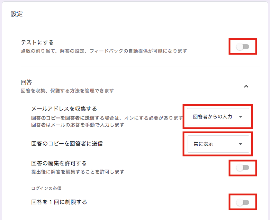
Task: Click the 回答の編集を許可する label
Action: tap(59, 163)
